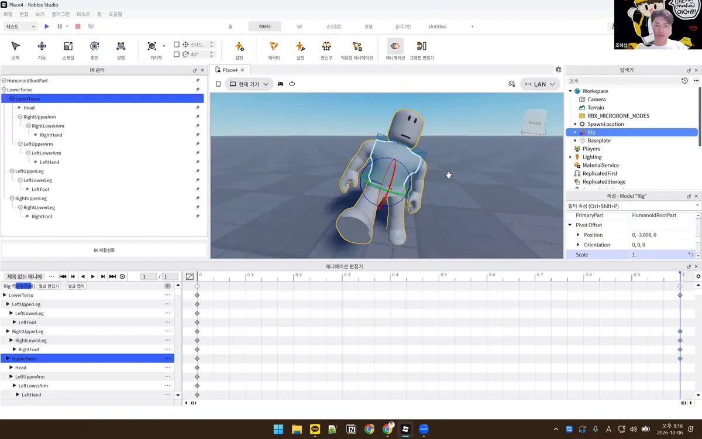The image size is (702, 439).
Task: Open the 캐릭터 (Character) tool
Action: tap(274, 50)
